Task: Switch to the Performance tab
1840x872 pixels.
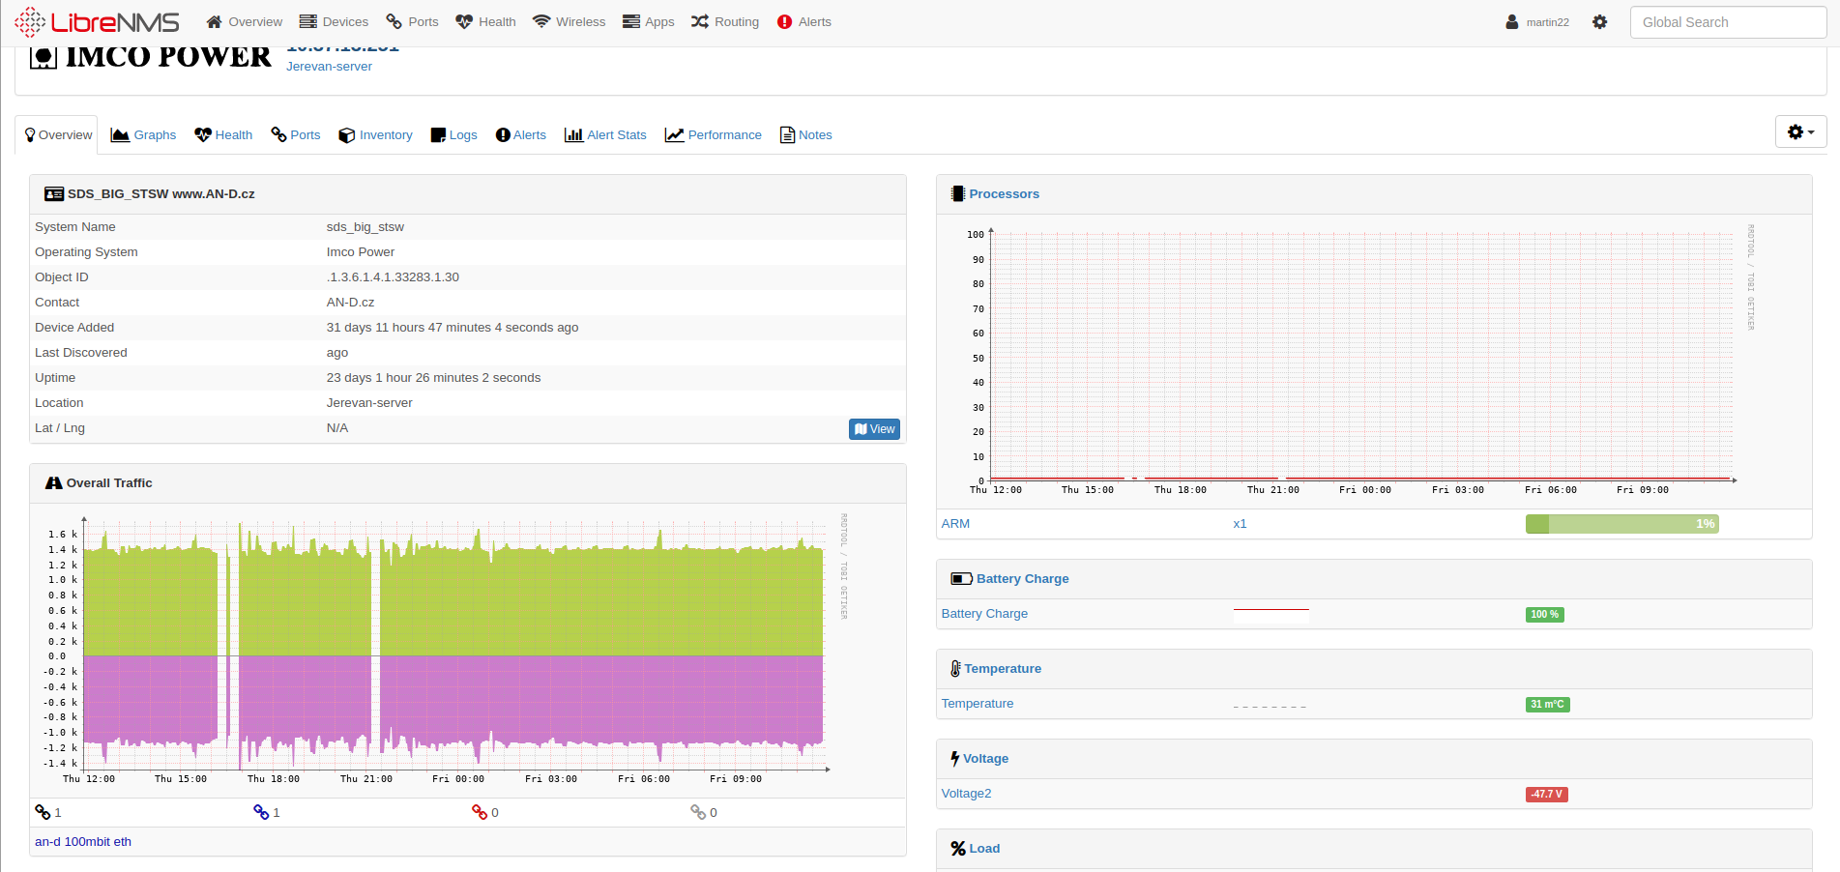Action: point(714,135)
